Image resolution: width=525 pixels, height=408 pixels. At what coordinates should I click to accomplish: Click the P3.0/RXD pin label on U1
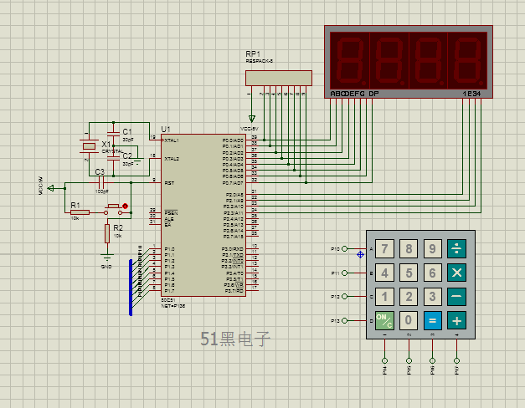pos(233,249)
